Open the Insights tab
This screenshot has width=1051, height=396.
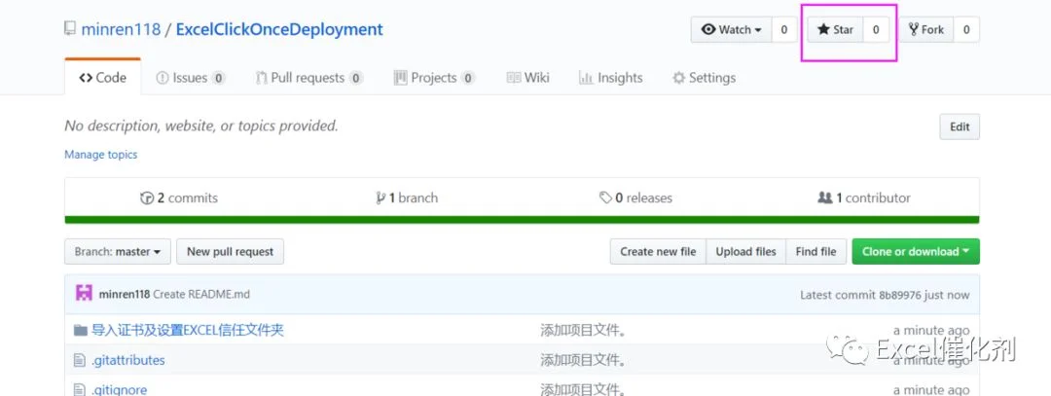610,78
